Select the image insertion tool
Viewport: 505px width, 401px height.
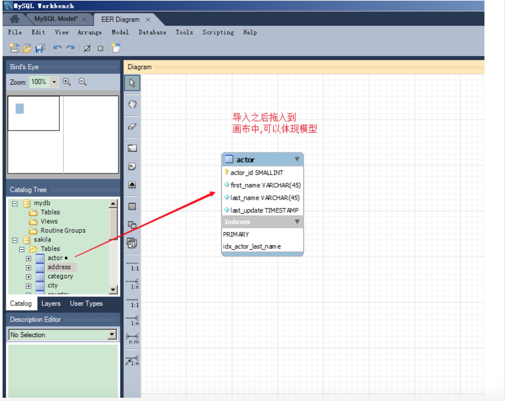pos(132,185)
